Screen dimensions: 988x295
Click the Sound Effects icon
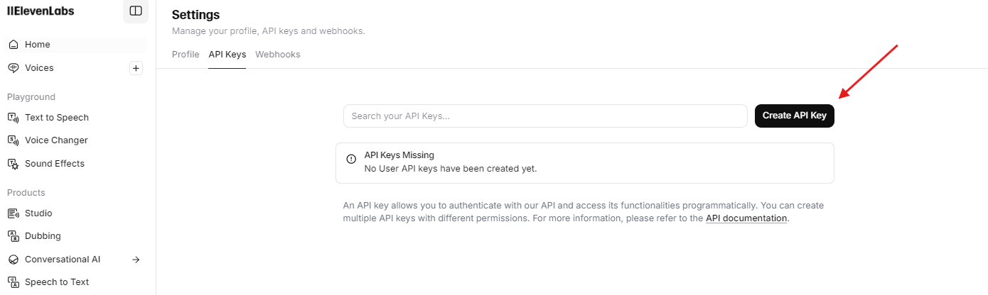[x=13, y=164]
